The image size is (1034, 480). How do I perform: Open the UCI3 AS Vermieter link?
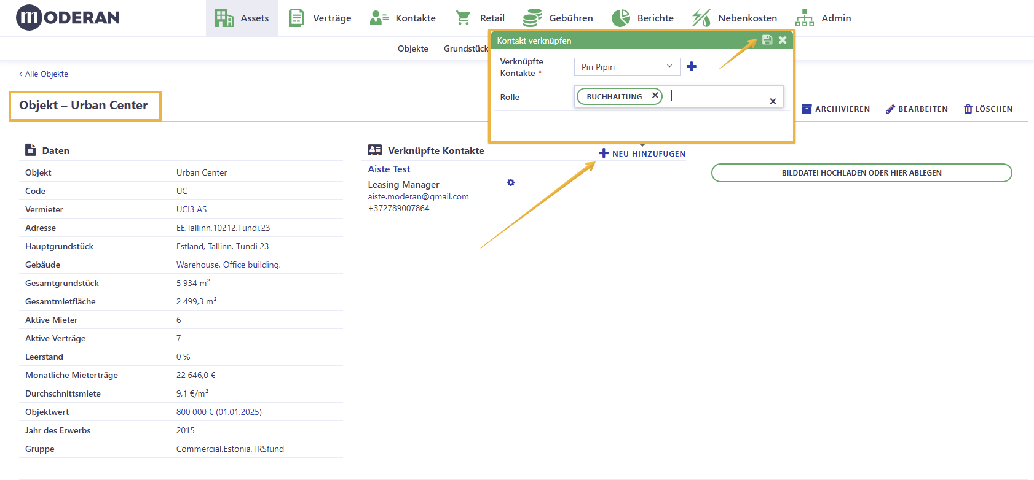click(x=191, y=209)
